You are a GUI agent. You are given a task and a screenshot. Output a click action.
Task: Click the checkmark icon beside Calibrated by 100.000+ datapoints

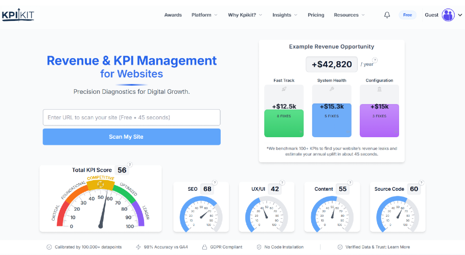point(49,247)
